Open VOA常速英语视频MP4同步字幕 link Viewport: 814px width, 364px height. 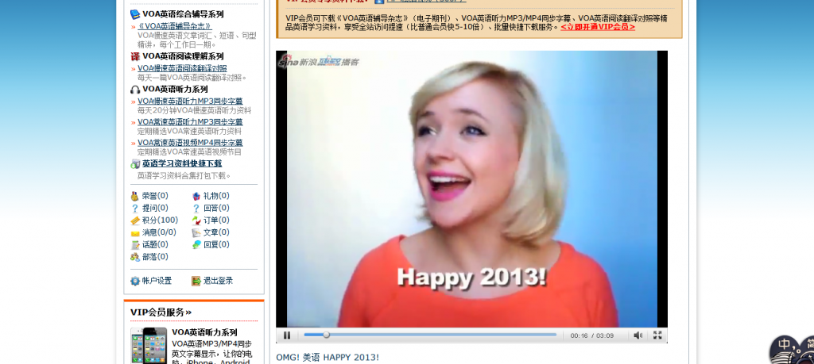[190, 143]
